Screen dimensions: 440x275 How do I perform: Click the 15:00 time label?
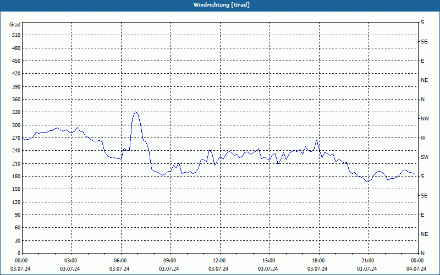(x=268, y=261)
